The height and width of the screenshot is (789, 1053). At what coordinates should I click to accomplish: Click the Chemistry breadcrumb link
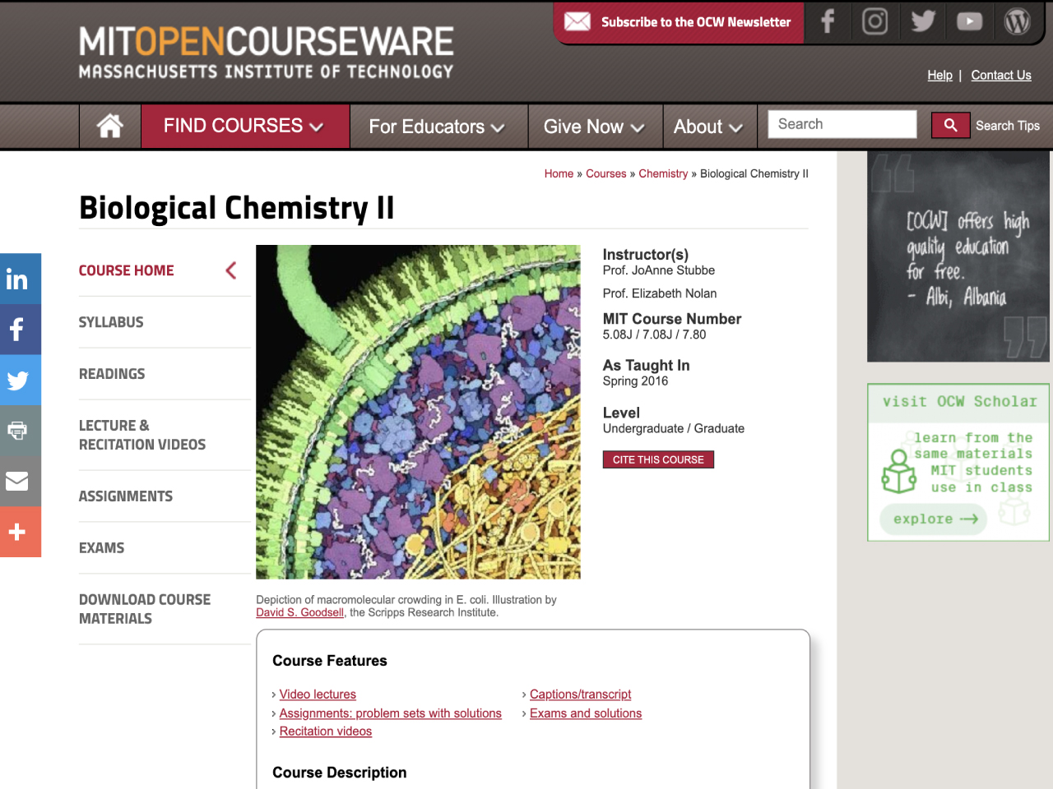point(663,173)
